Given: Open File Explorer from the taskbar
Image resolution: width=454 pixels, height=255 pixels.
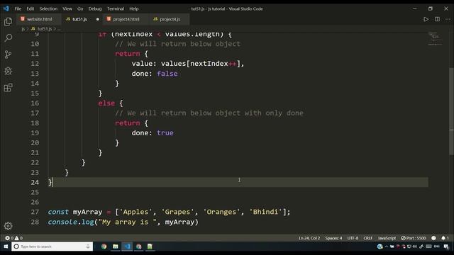Looking at the screenshot, I should [x=115, y=246].
